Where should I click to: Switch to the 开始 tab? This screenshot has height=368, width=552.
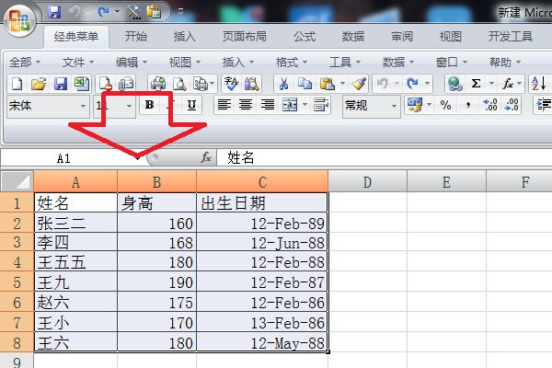pos(136,36)
